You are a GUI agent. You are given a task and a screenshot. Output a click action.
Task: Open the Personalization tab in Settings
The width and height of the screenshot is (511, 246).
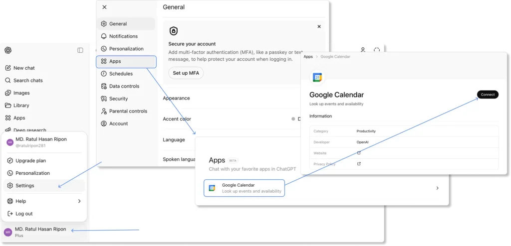(126, 49)
